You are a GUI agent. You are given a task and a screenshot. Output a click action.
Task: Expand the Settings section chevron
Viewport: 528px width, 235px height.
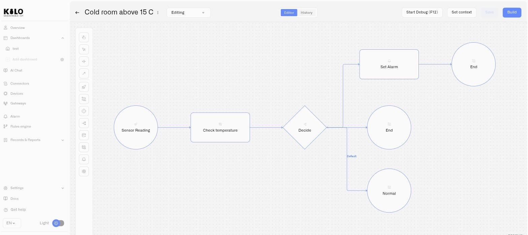pyautogui.click(x=63, y=188)
